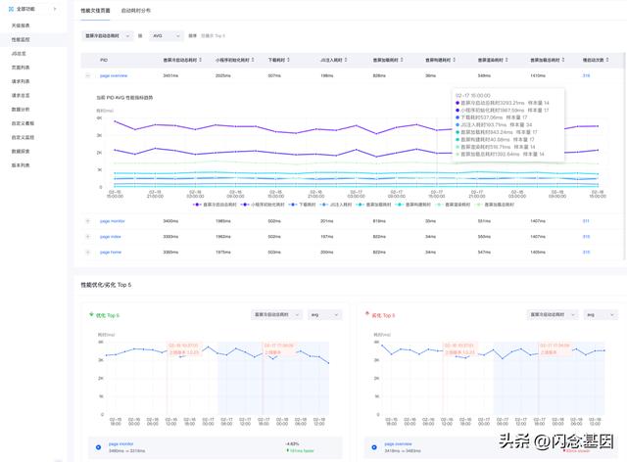Sort by the 首屏冷启动总耗时 column
The width and height of the screenshot is (627, 462).
point(200,60)
